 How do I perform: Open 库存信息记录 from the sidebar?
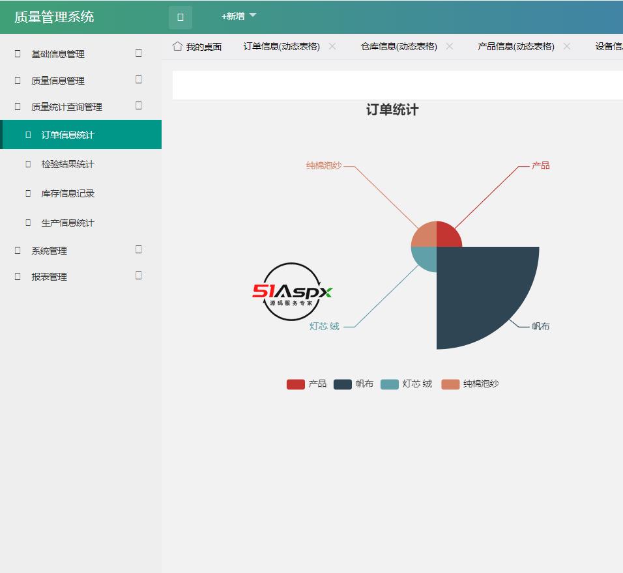[x=65, y=193]
